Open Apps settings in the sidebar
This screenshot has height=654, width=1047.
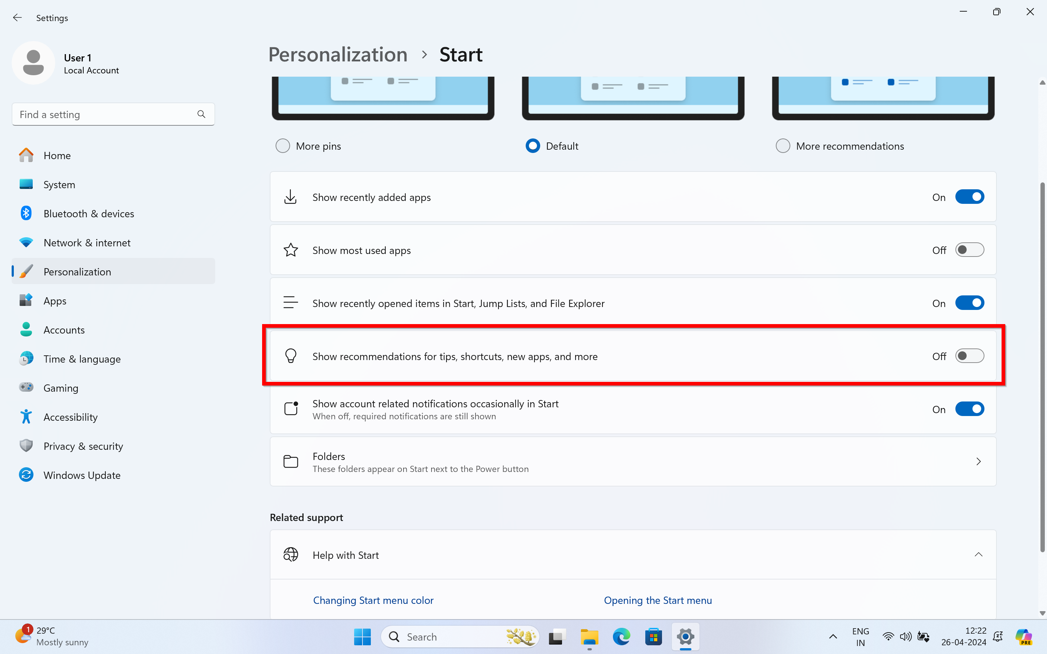113,300
